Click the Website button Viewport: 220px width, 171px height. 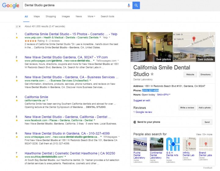coord(190,74)
